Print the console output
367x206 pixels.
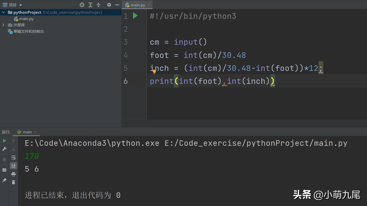pos(13,174)
